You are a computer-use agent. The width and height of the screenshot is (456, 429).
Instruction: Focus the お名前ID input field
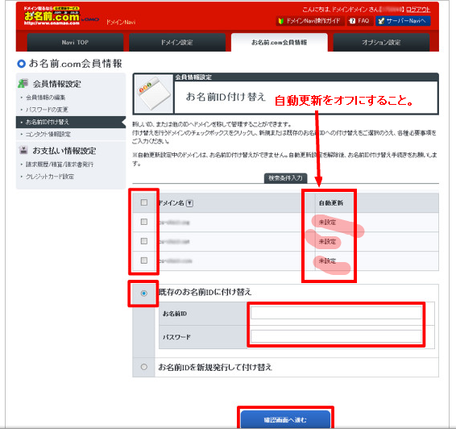click(x=336, y=313)
